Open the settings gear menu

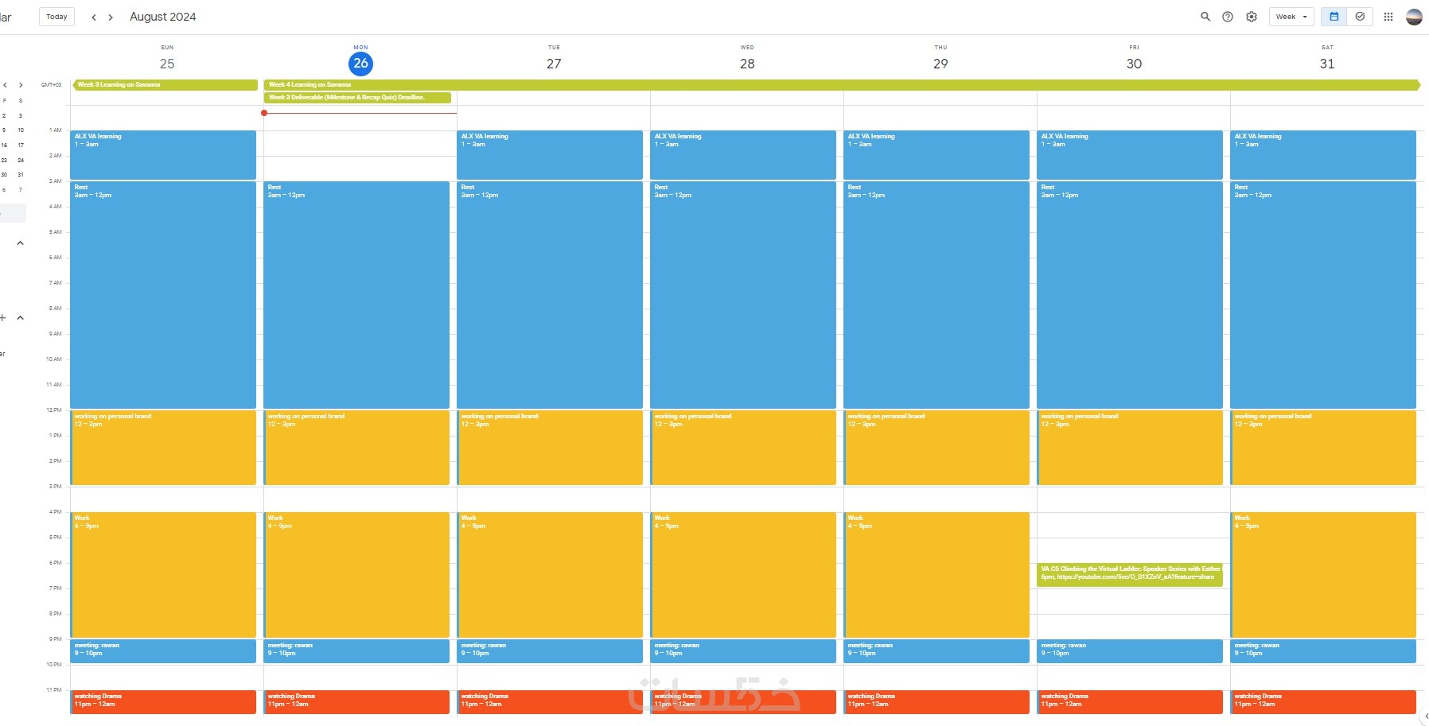click(x=1252, y=17)
